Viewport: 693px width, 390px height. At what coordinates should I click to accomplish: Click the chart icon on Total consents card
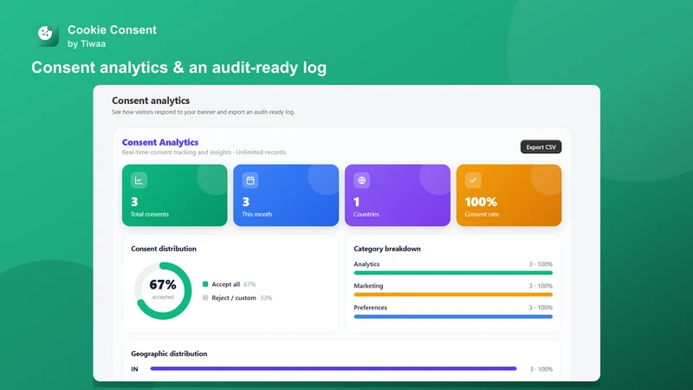tap(139, 180)
